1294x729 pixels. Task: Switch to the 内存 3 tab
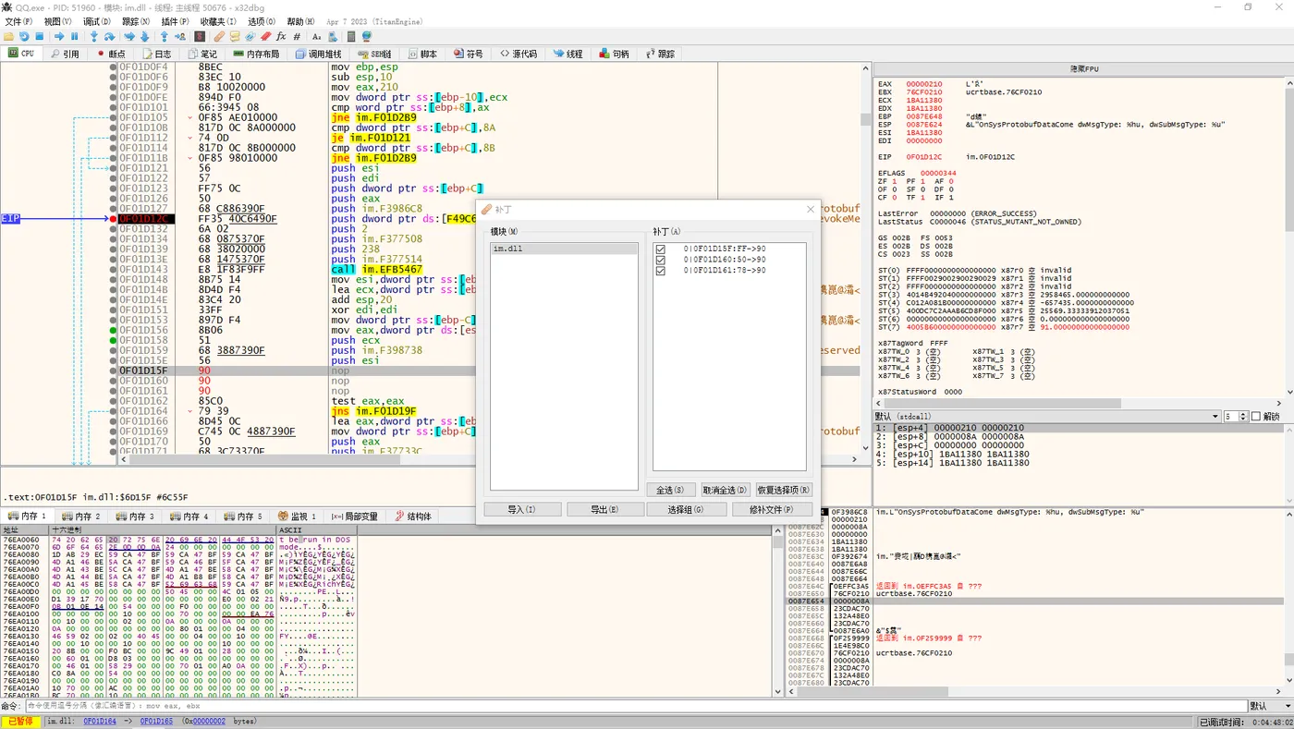click(140, 516)
